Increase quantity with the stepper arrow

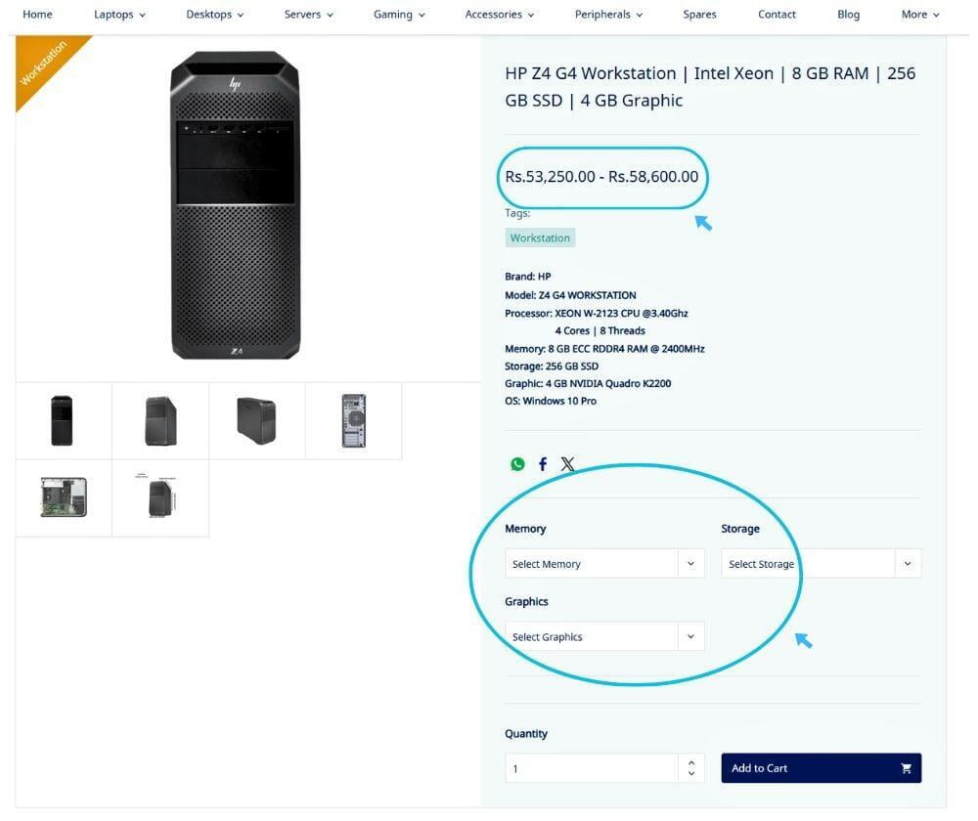[x=691, y=762]
